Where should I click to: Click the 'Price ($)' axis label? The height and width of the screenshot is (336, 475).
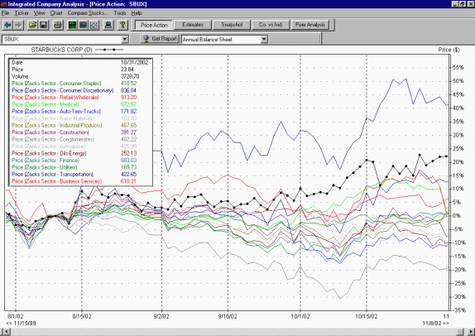tap(449, 50)
